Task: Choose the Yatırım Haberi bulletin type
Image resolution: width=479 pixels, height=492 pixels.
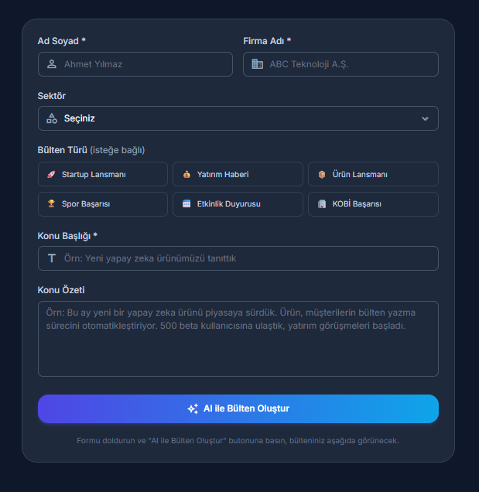Action: tap(238, 174)
